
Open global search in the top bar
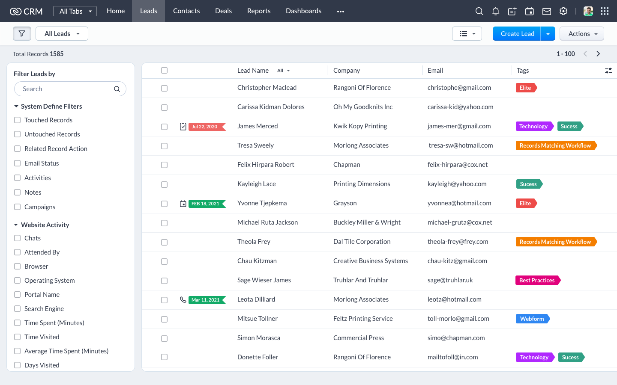point(479,11)
